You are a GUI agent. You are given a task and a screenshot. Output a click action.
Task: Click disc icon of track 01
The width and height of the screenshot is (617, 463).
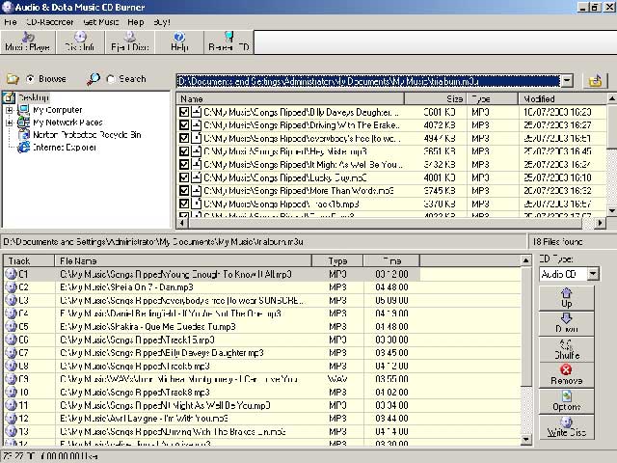pyautogui.click(x=12, y=274)
